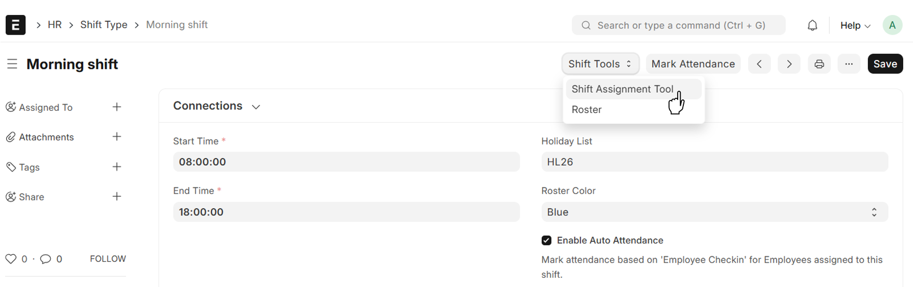
Task: Print this shift type document
Action: click(819, 64)
